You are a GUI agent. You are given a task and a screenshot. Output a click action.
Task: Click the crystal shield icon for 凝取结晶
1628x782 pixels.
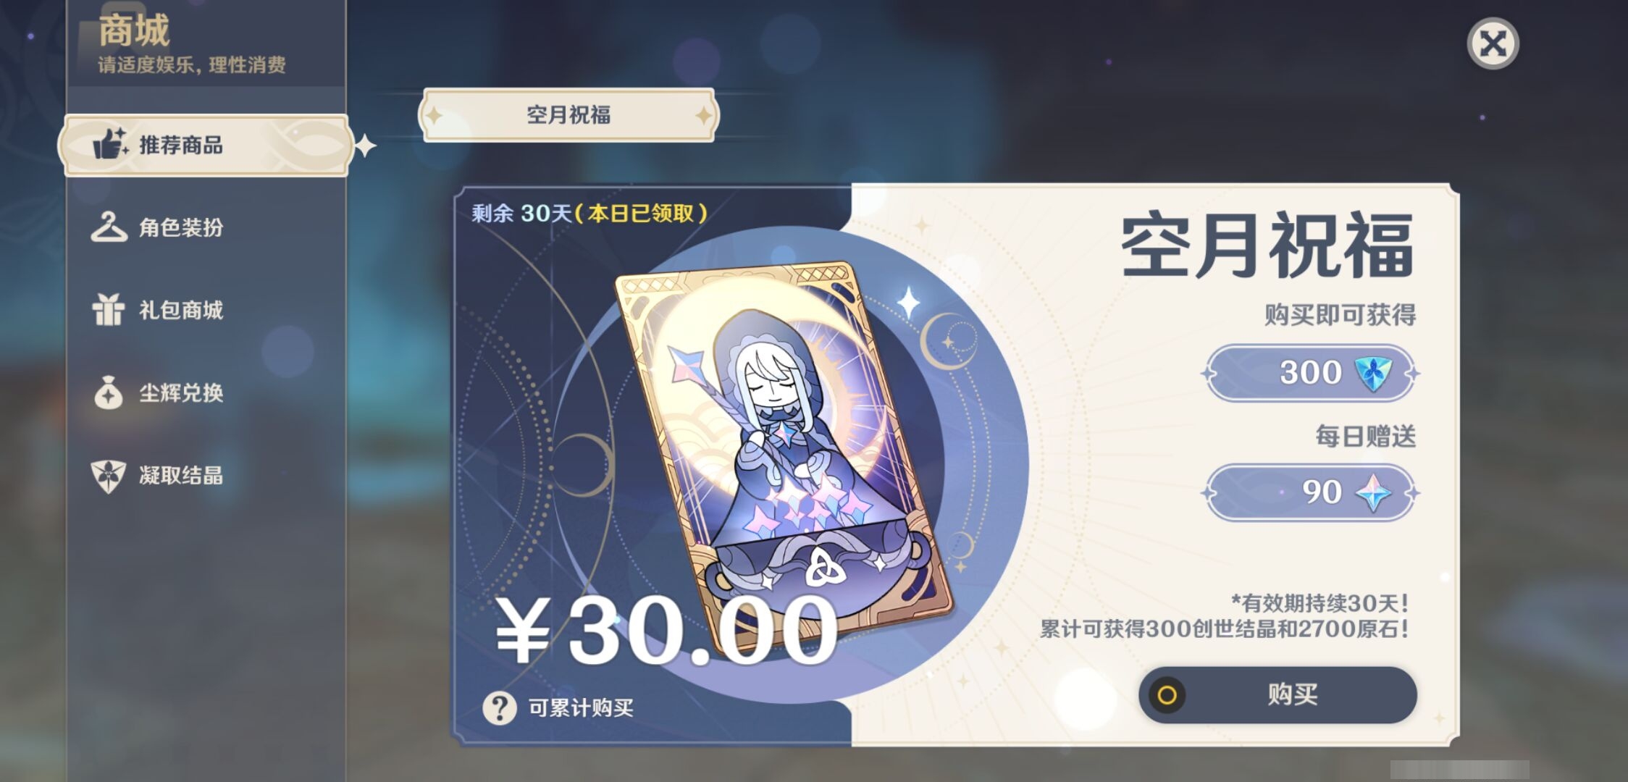[x=109, y=476]
